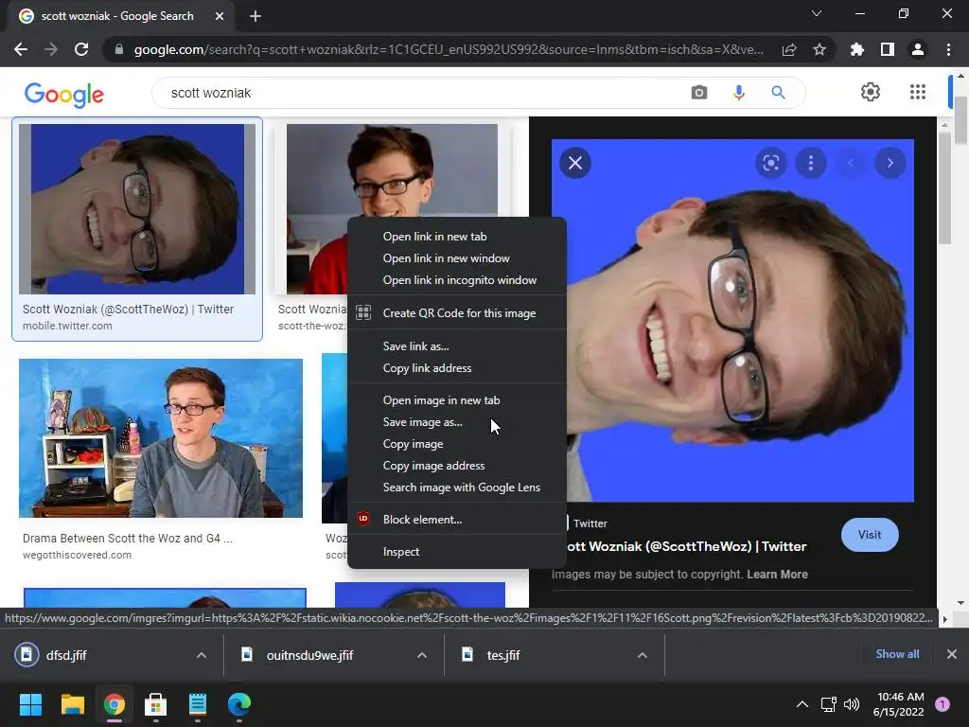Click the Visit button
Image resolution: width=969 pixels, height=727 pixels.
(x=870, y=535)
